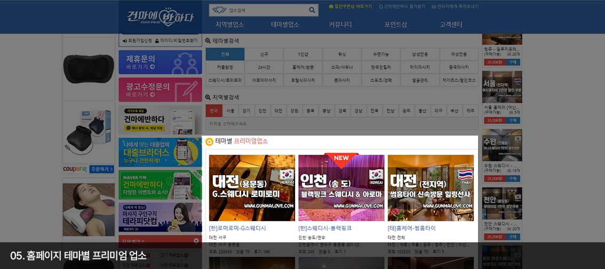Select the 인천 region tab
The height and width of the screenshot is (269, 605).
click(262, 111)
